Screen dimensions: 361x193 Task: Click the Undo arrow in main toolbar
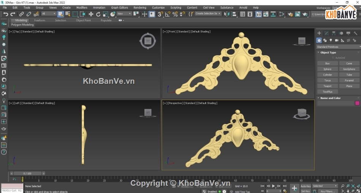pos(6,14)
